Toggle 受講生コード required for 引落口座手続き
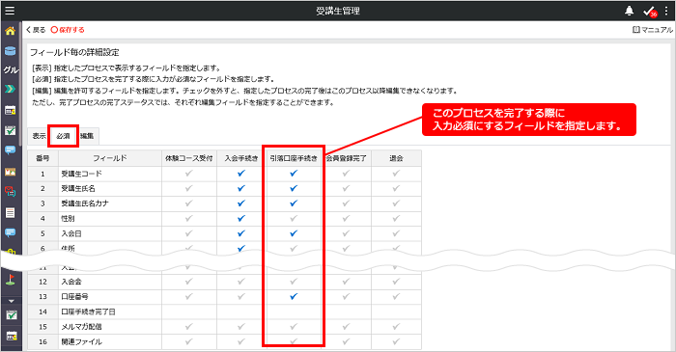Image resolution: width=676 pixels, height=352 pixels. [x=294, y=174]
